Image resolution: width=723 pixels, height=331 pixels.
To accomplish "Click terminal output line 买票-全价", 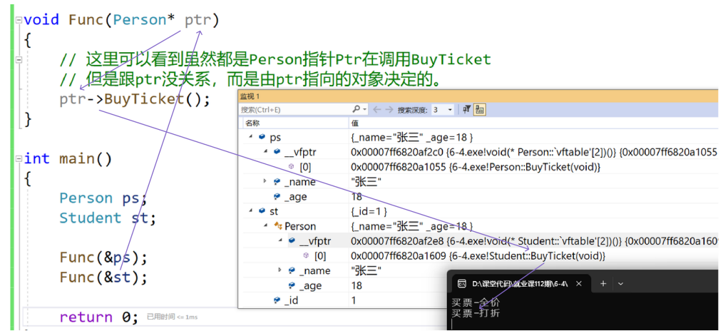I will [x=476, y=303].
